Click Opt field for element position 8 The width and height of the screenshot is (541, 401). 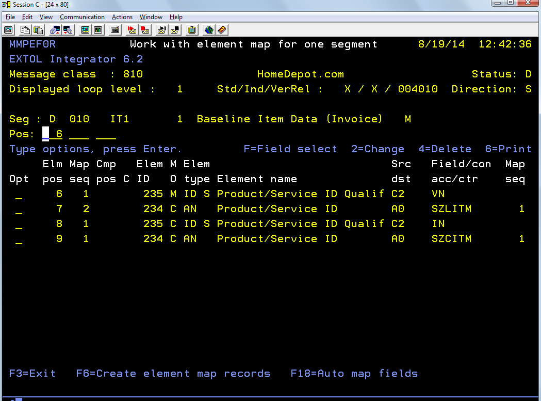click(x=19, y=224)
